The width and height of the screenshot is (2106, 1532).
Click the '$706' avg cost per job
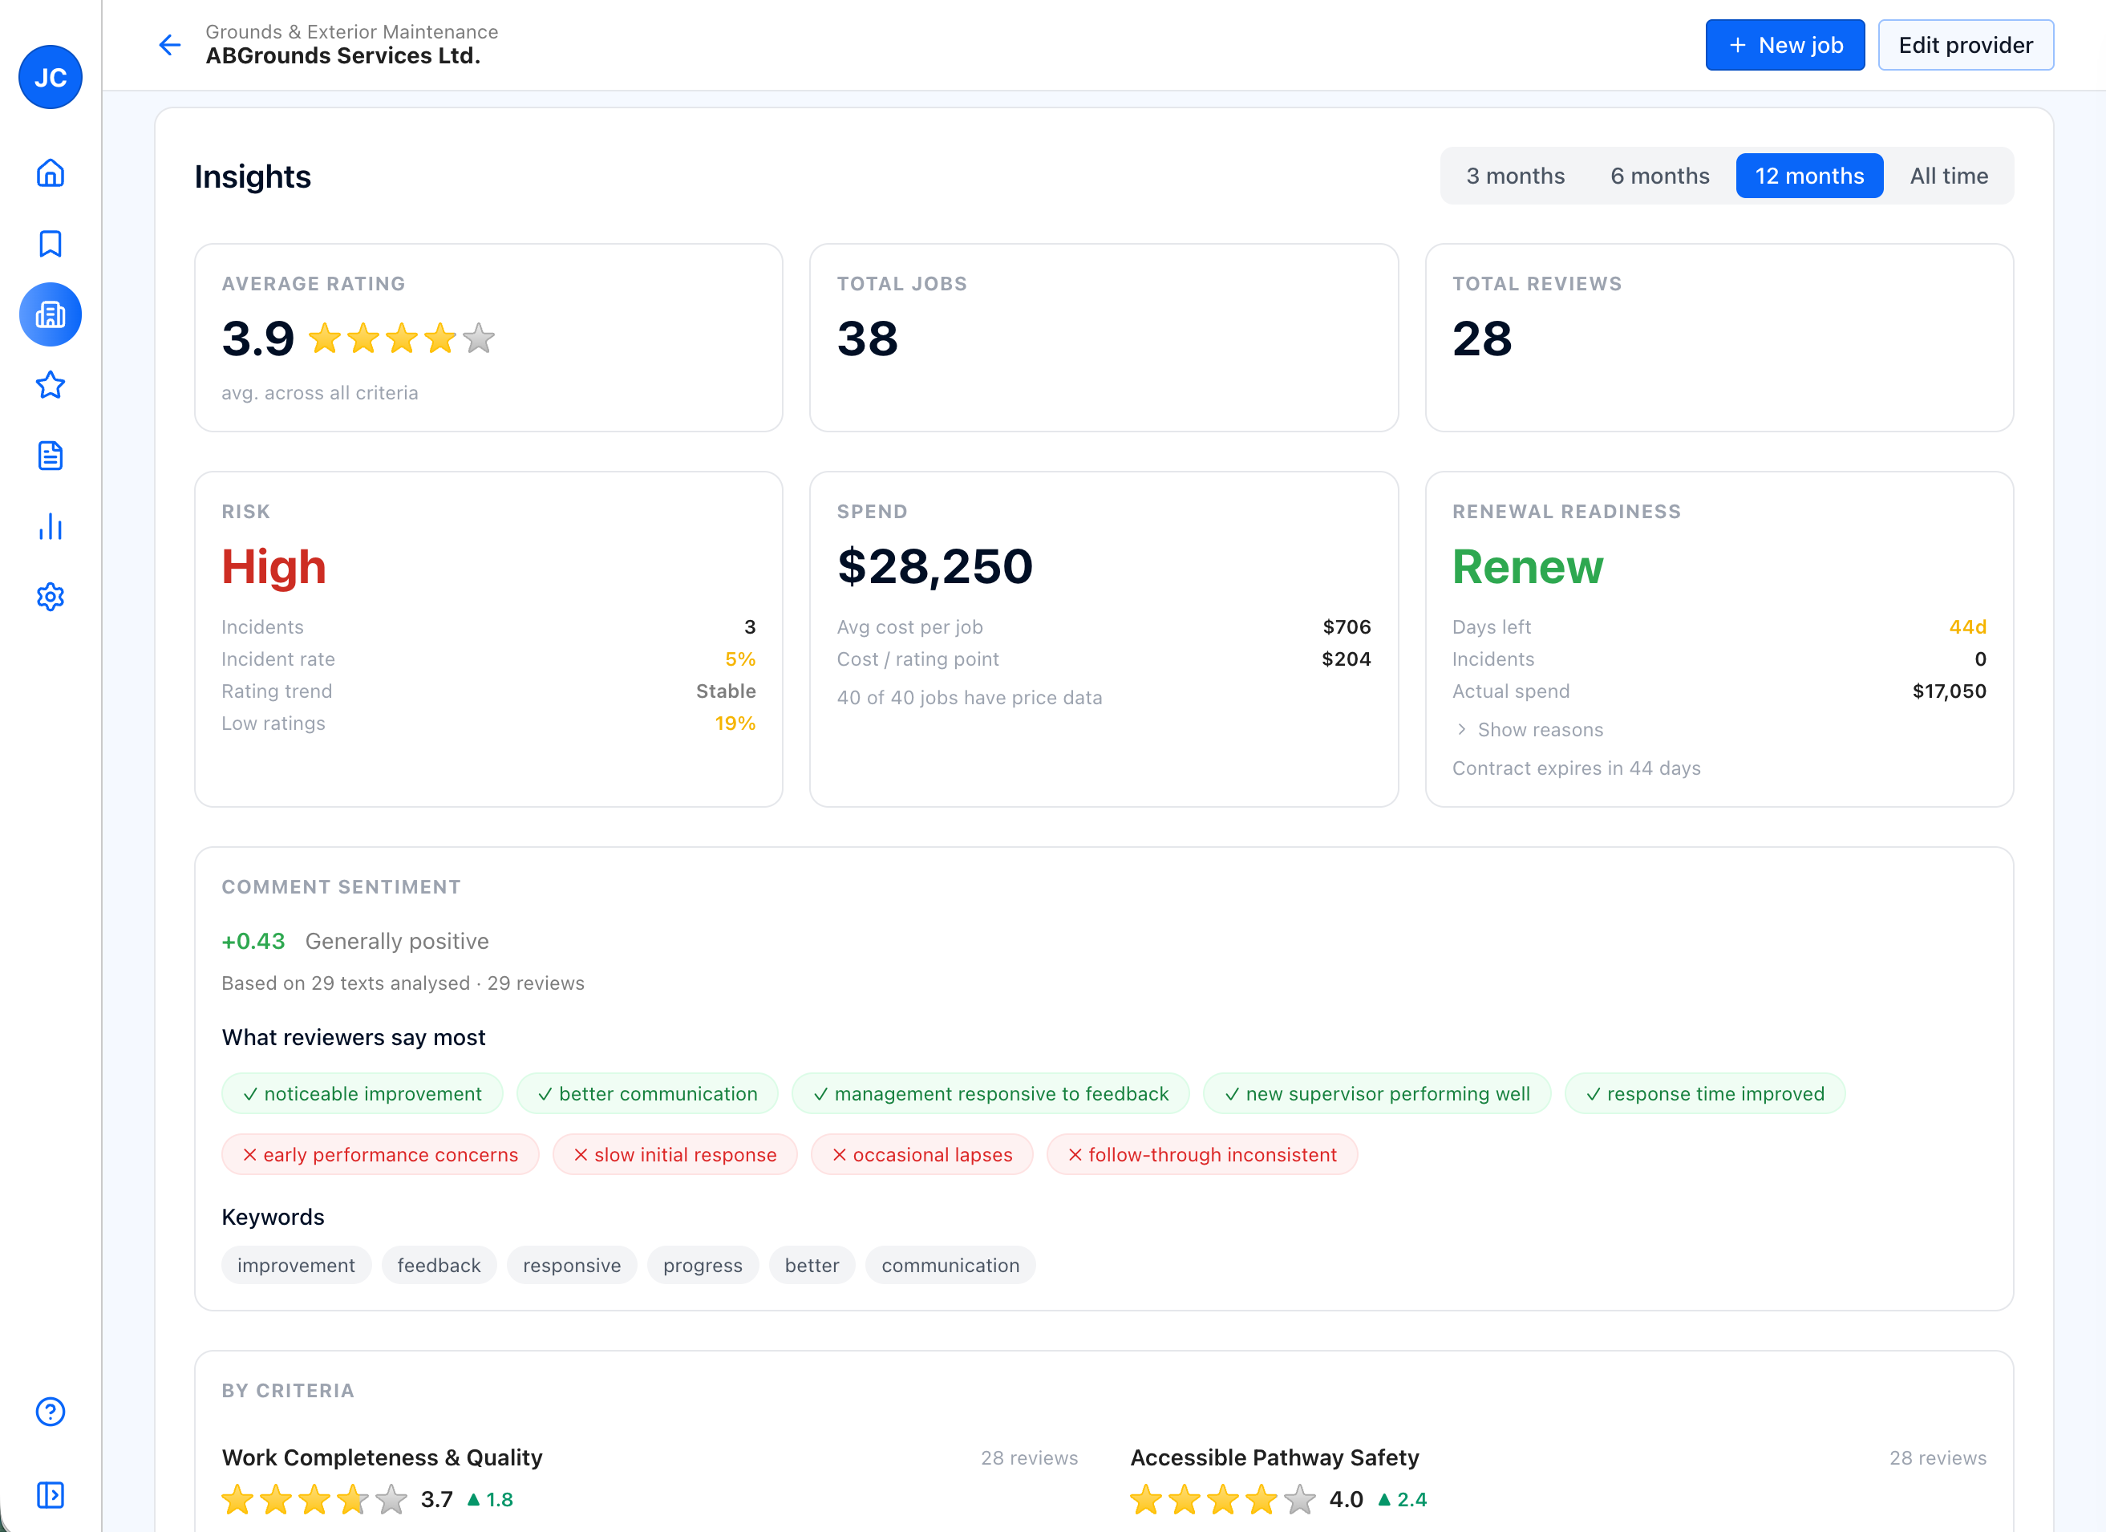(x=1347, y=626)
